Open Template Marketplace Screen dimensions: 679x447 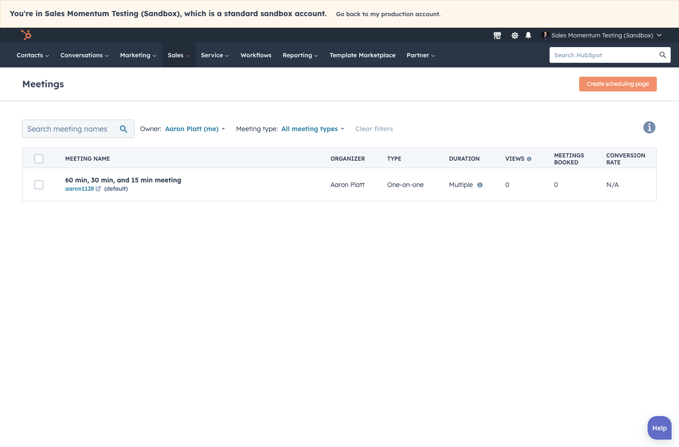[x=362, y=55]
